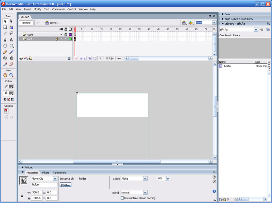Toggle lock dot for font layer
The image size is (272, 203).
pyautogui.click(x=66, y=39)
